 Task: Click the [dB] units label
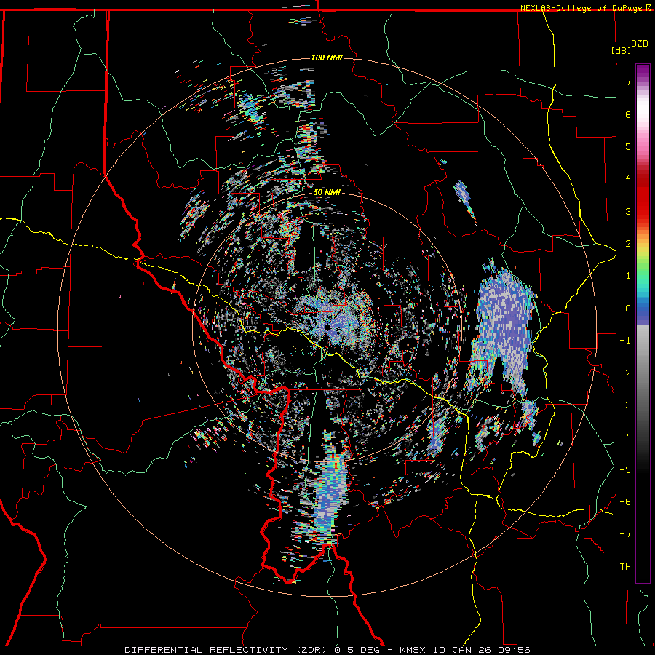(x=621, y=50)
